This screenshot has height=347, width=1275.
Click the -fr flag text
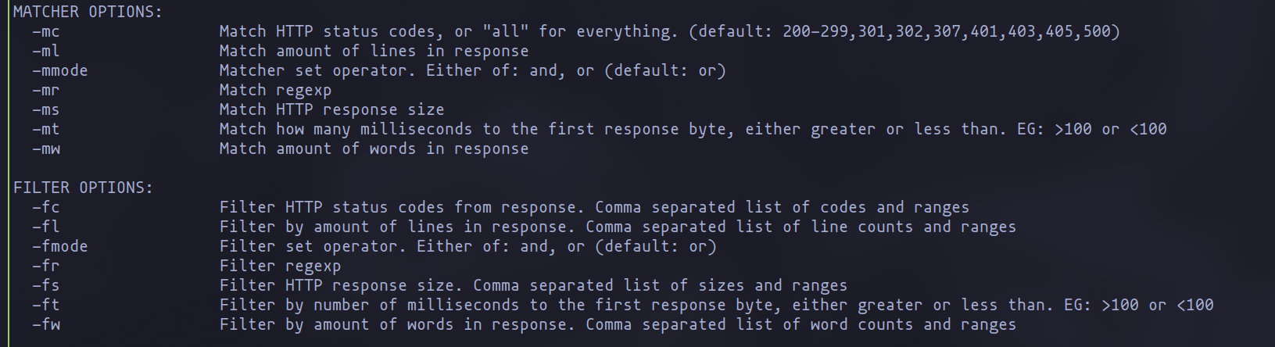click(x=46, y=266)
